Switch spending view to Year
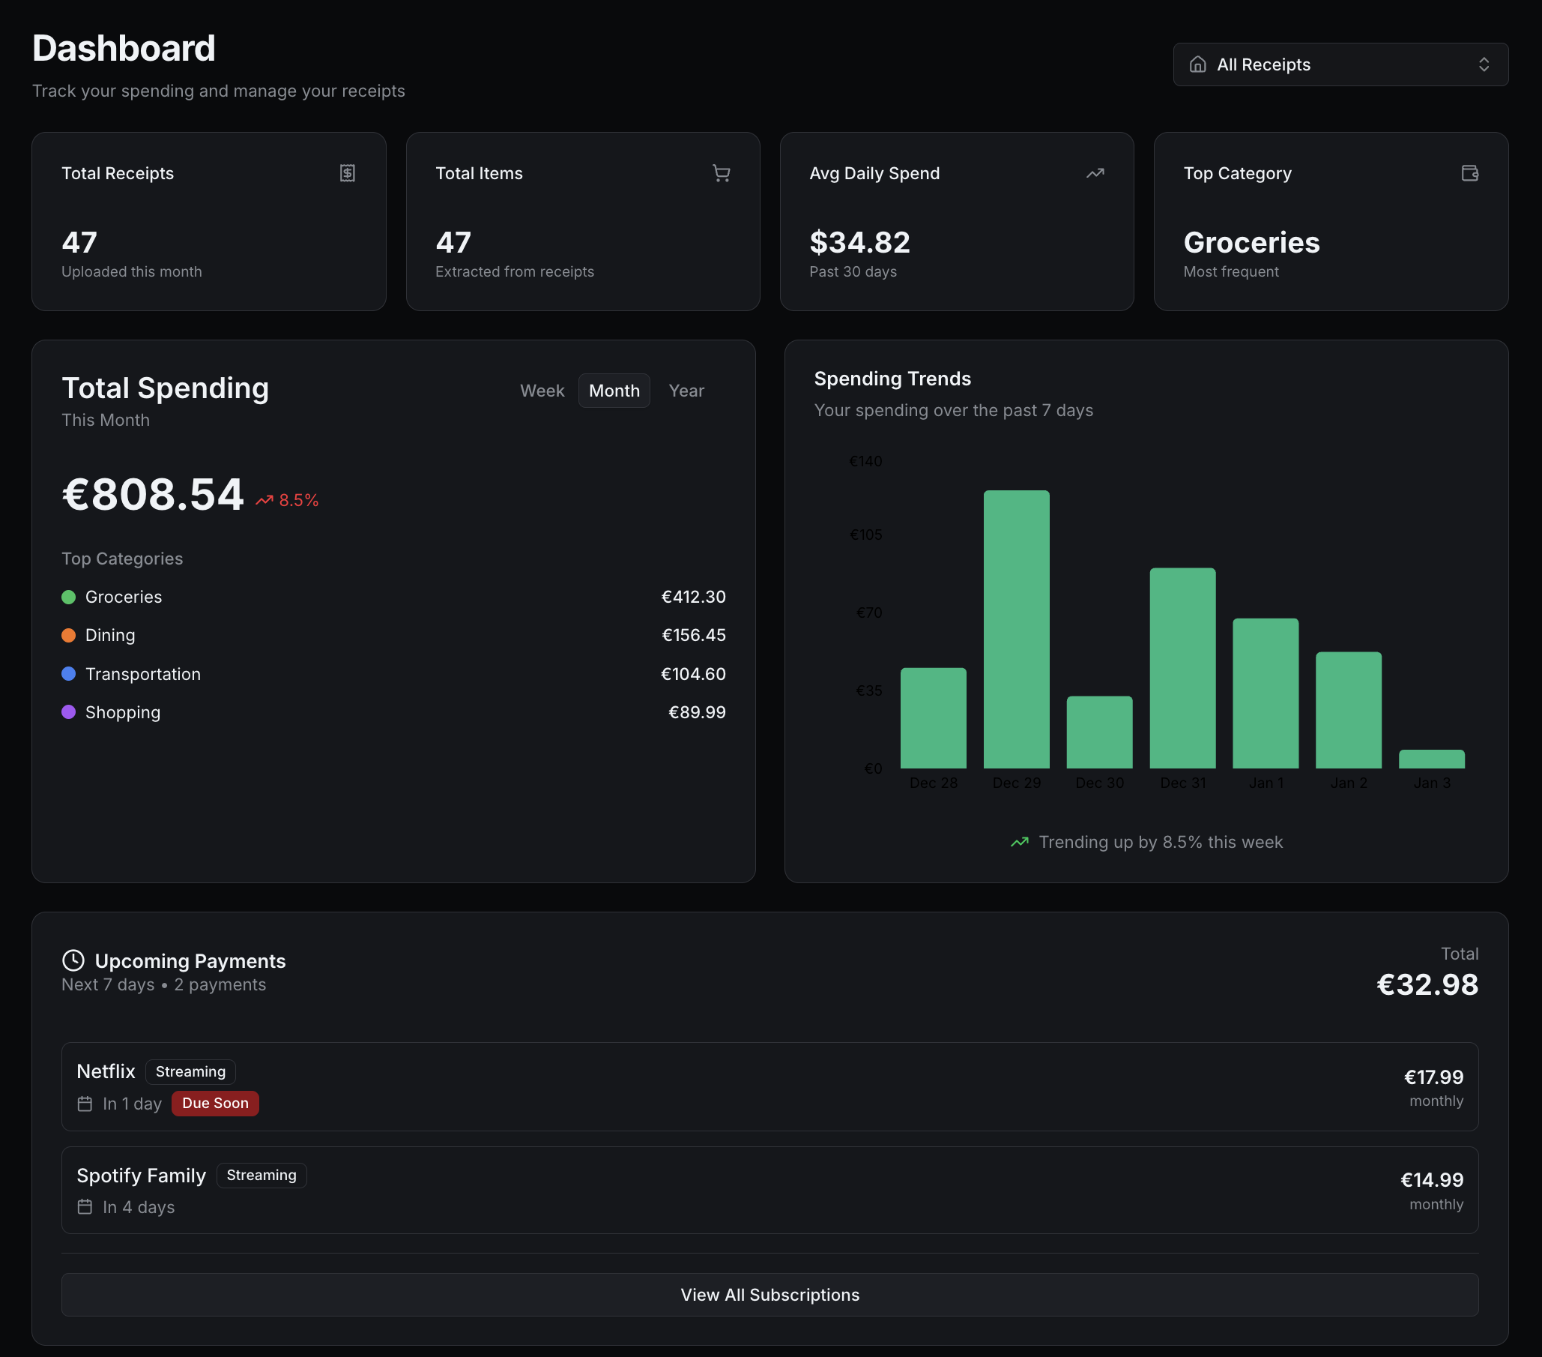This screenshot has height=1357, width=1542. [686, 390]
